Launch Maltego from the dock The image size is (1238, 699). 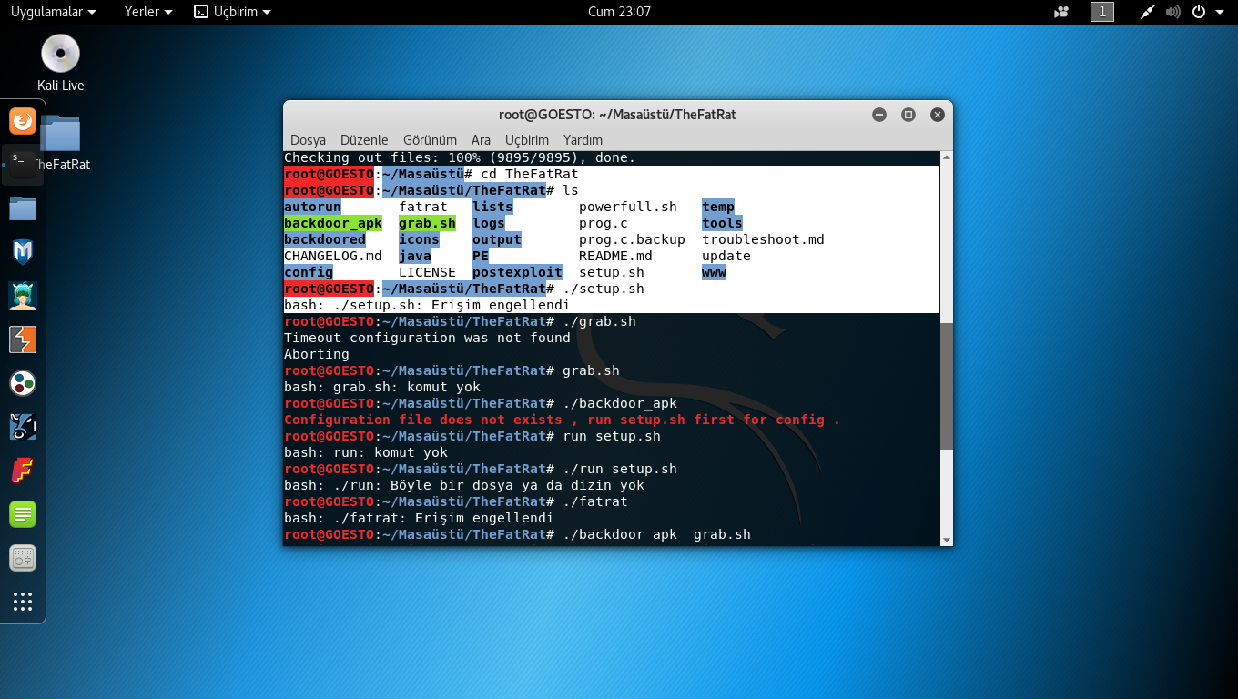(23, 427)
